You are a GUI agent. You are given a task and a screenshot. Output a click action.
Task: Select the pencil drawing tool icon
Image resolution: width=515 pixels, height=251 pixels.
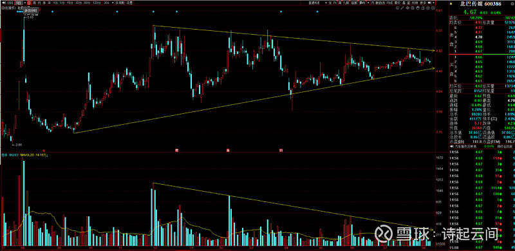pyautogui.click(x=402, y=8)
